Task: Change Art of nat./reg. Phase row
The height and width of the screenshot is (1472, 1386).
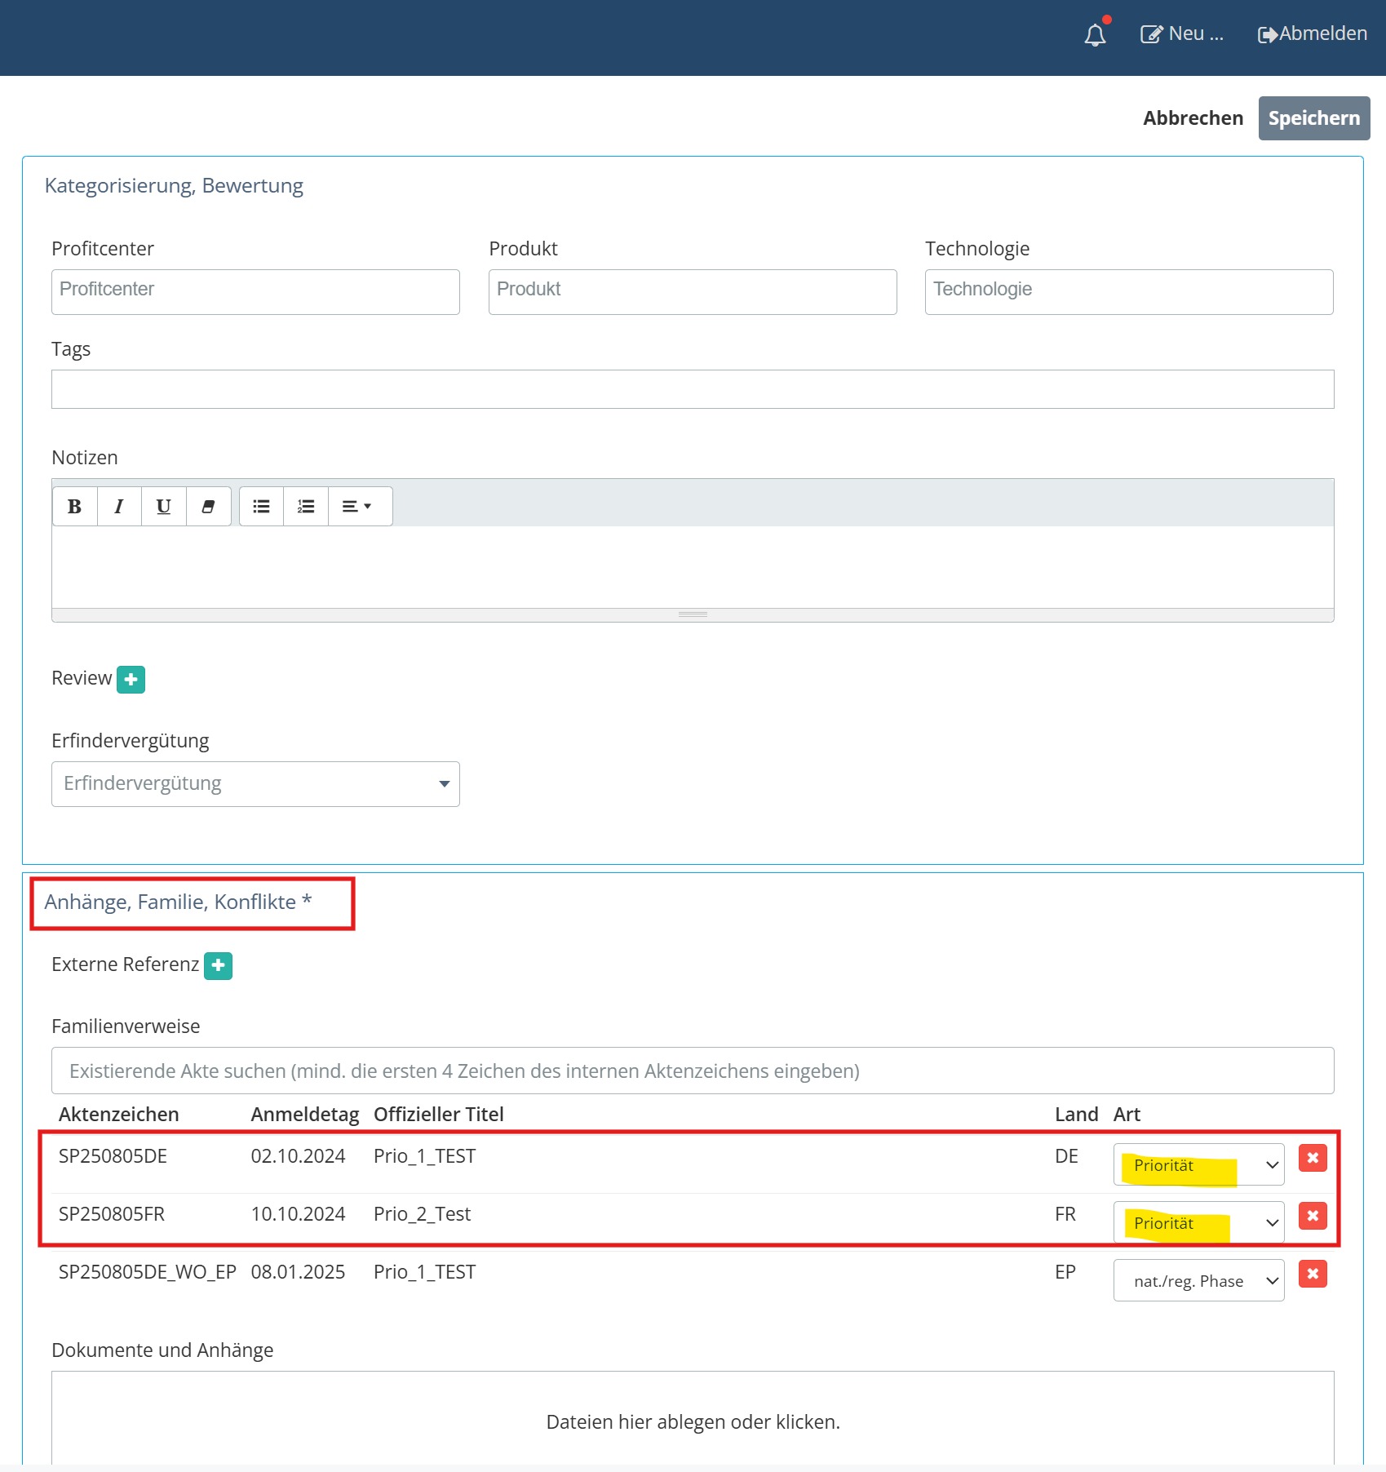Action: 1198,1280
